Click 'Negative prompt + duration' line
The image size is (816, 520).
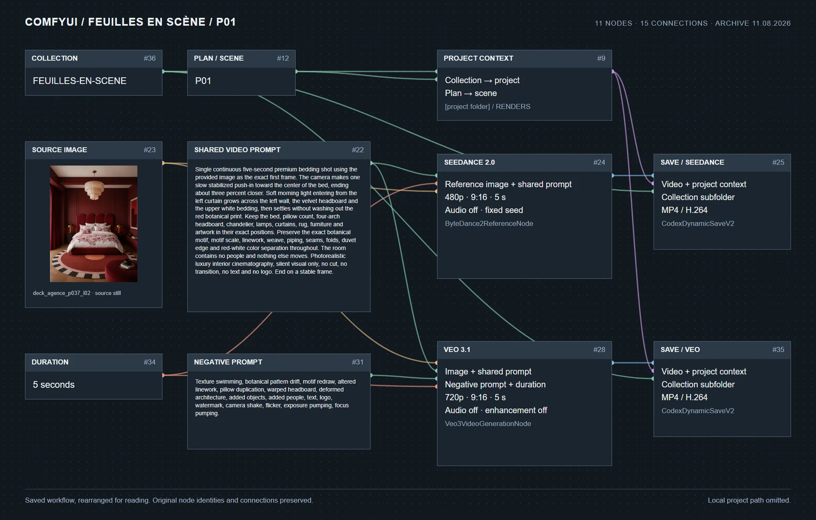pos(495,384)
